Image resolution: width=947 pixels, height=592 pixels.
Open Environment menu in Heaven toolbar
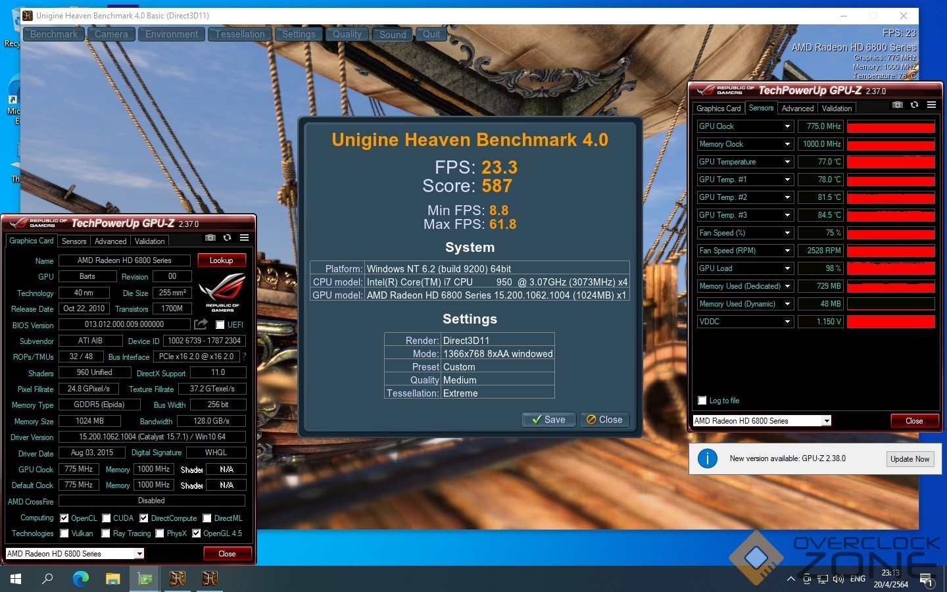172,34
